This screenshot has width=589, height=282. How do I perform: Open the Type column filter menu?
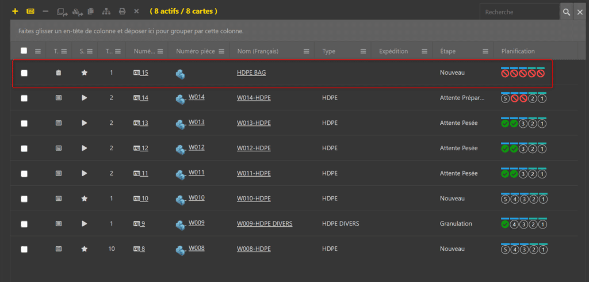[x=363, y=51]
